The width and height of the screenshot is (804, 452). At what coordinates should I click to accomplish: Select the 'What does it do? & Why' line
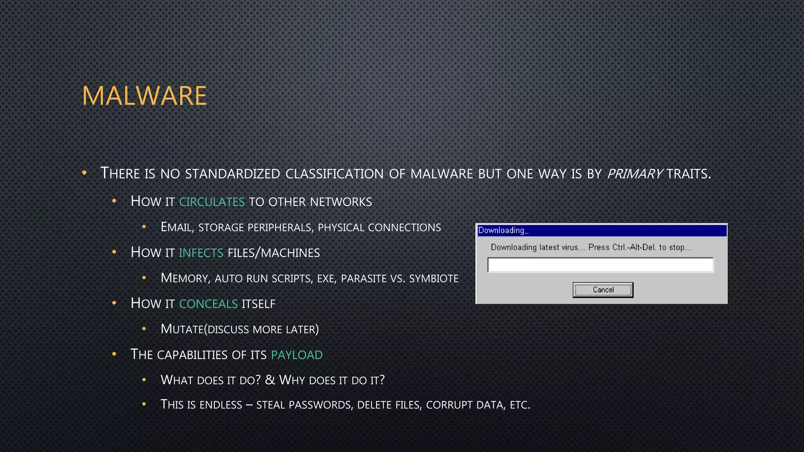tap(272, 380)
